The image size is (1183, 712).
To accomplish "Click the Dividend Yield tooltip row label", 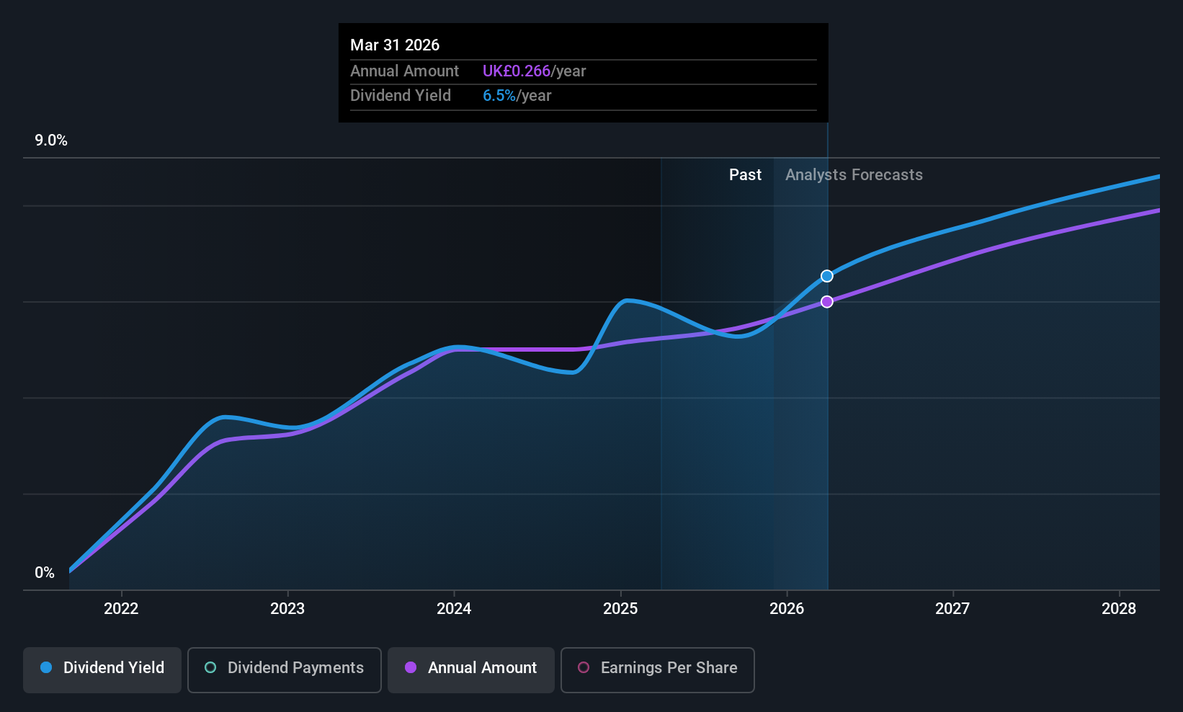I will (x=401, y=96).
